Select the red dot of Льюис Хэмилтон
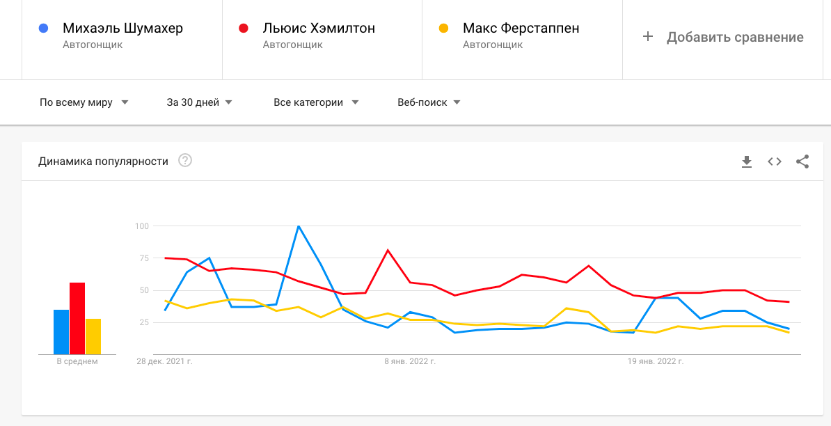The width and height of the screenshot is (831, 426). [x=244, y=28]
